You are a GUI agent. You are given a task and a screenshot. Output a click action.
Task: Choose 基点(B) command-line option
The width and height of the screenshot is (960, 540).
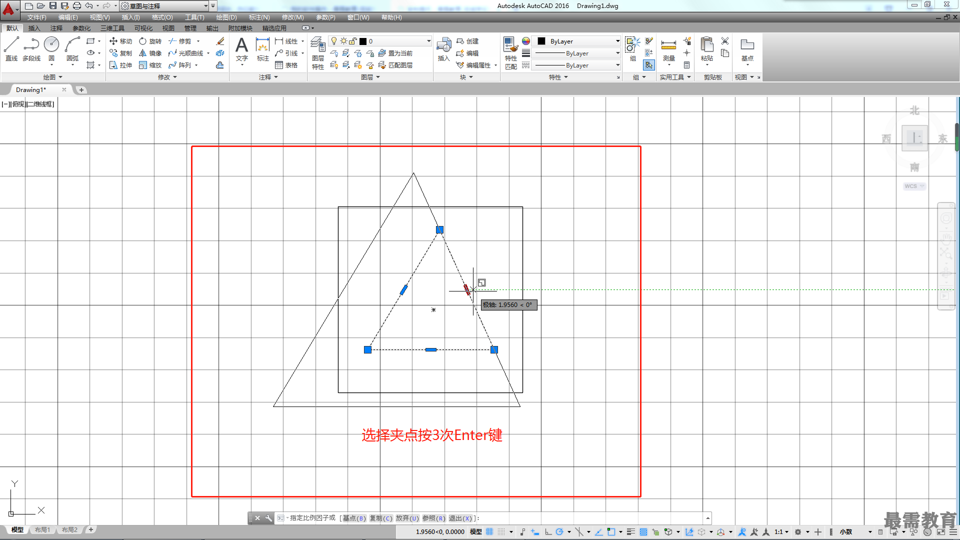[354, 518]
